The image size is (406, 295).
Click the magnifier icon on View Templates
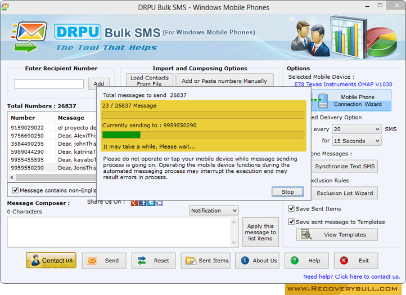point(306,234)
